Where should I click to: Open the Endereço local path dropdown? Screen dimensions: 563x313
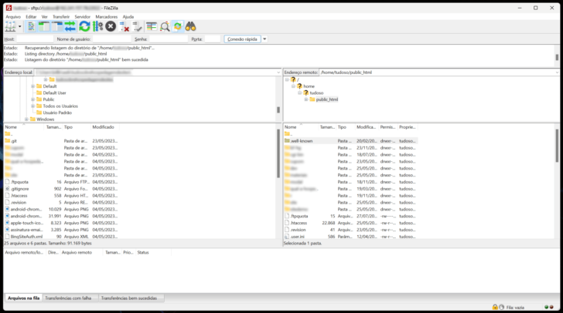pos(278,72)
